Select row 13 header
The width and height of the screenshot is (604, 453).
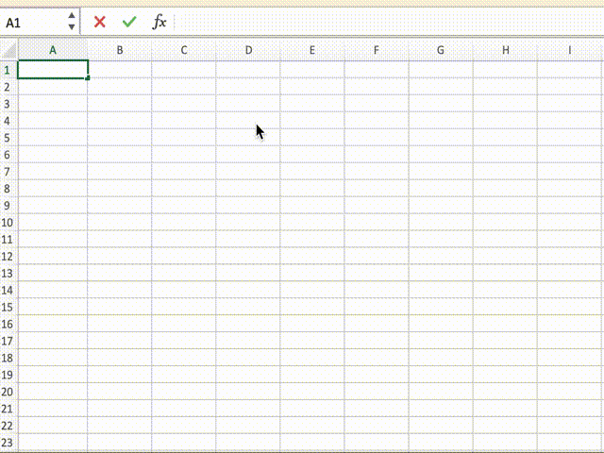(7, 273)
